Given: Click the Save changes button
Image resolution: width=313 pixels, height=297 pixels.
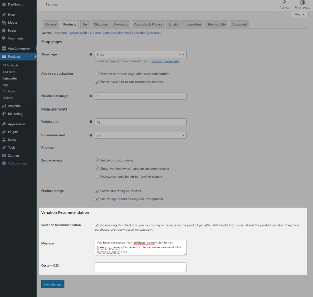Looking at the screenshot, I should point(53,285).
